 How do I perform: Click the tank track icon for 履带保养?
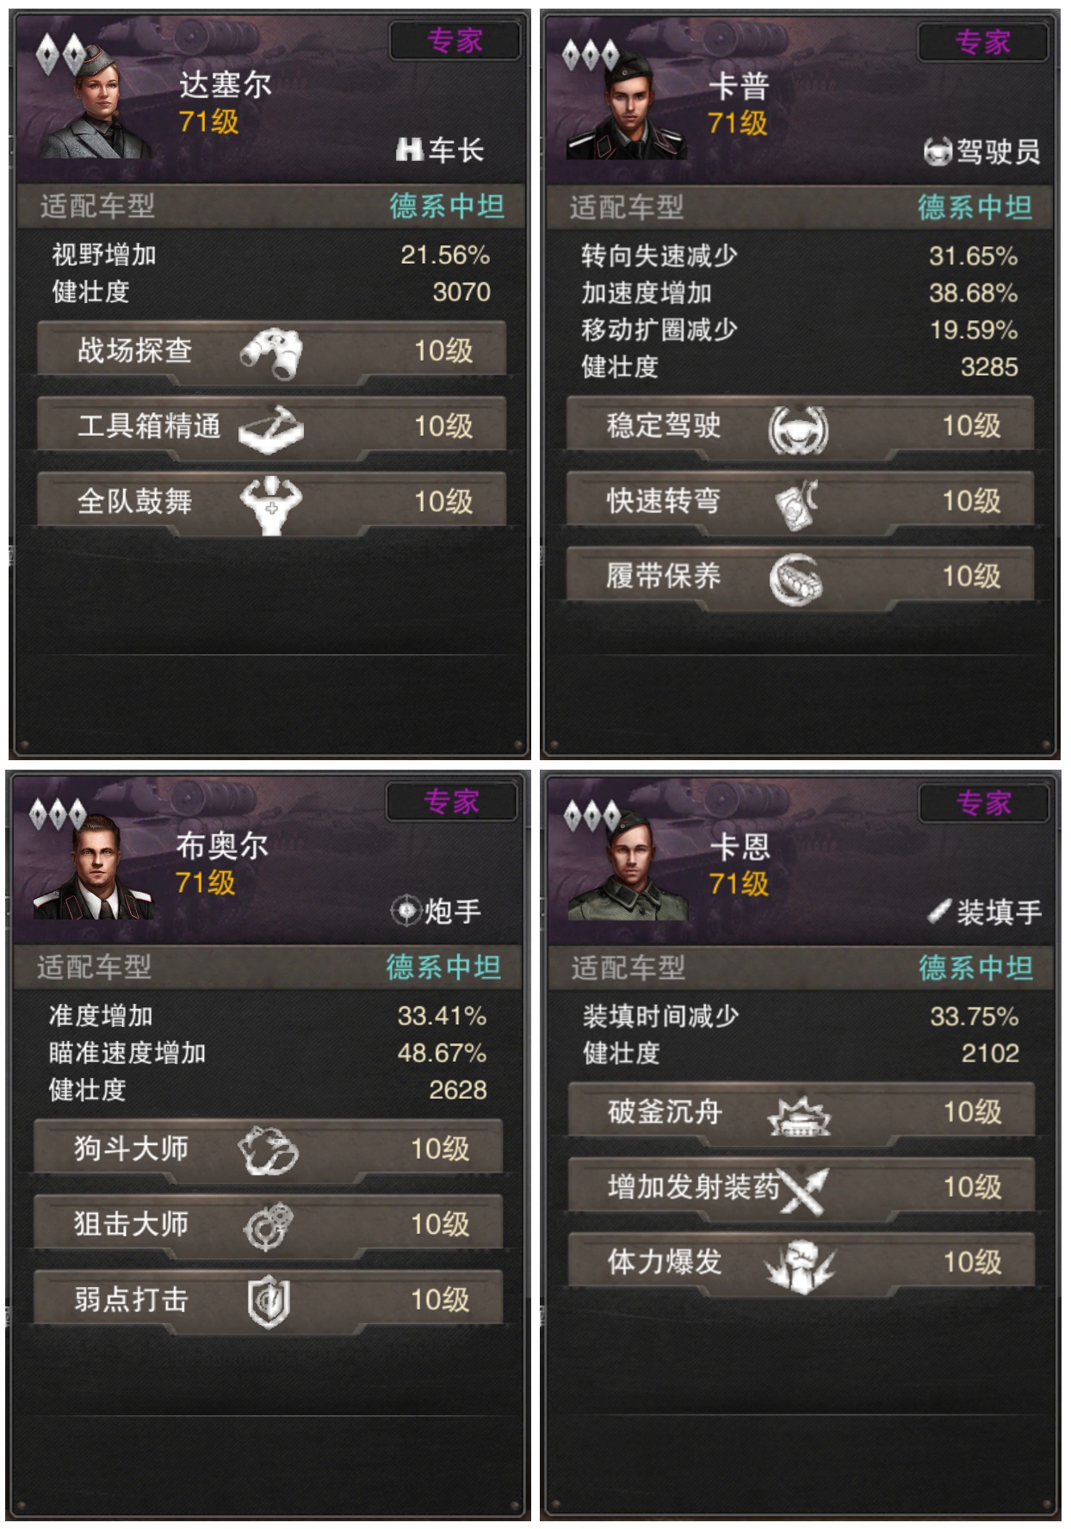click(x=796, y=579)
